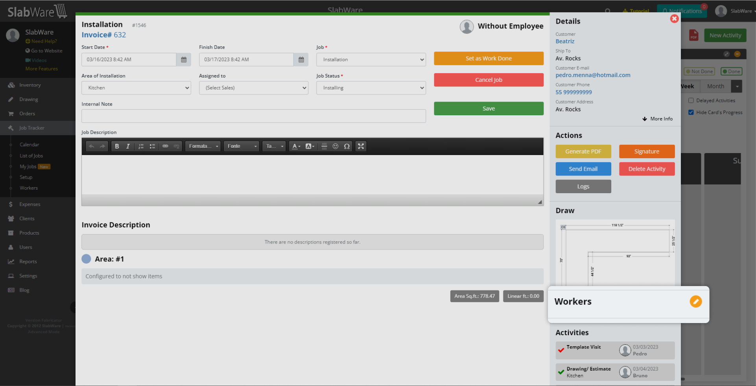This screenshot has height=386, width=756.
Task: Open Inventory in the sidebar
Action: (30, 85)
